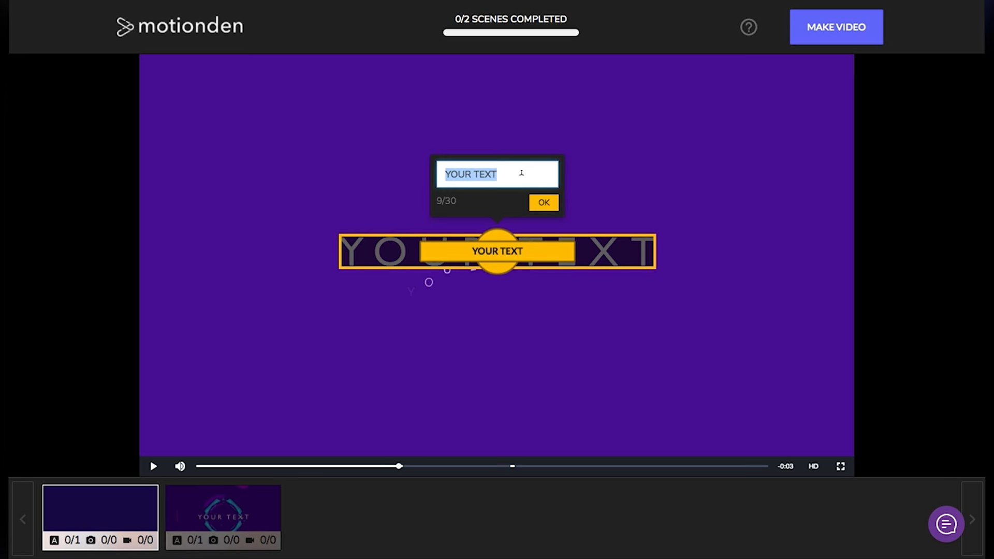994x559 pixels.
Task: Click the Motionden logo
Action: click(x=180, y=26)
